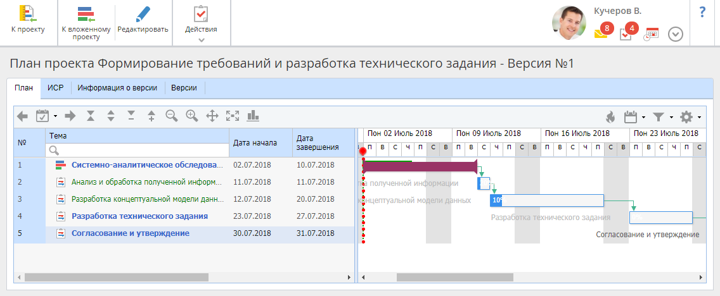
Task: Toggle the critical path flame icon
Action: point(610,116)
